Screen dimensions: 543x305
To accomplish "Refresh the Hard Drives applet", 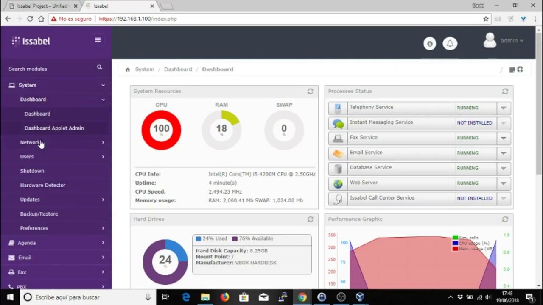I will point(311,219).
